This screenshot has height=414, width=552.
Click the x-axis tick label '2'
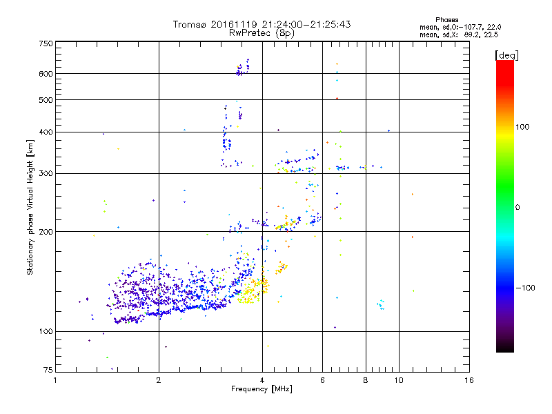coord(159,380)
